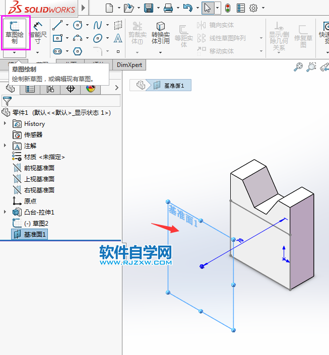Select the Centerpoint Arc tool
Screen dimensions: 329x355
tap(78, 38)
